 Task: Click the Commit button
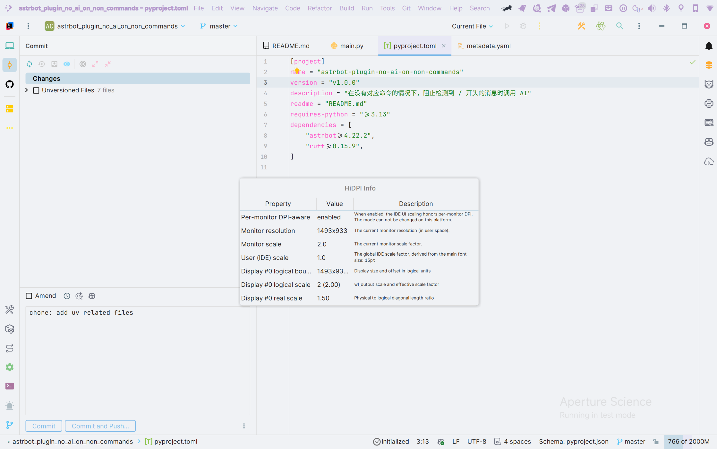tap(44, 426)
